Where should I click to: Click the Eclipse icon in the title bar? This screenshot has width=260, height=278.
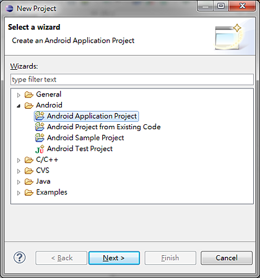[9, 9]
